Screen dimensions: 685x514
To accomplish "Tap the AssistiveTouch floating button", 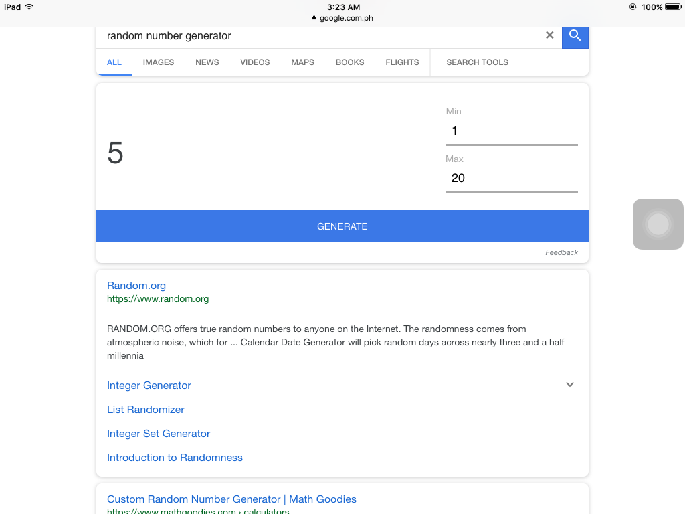I will click(658, 224).
